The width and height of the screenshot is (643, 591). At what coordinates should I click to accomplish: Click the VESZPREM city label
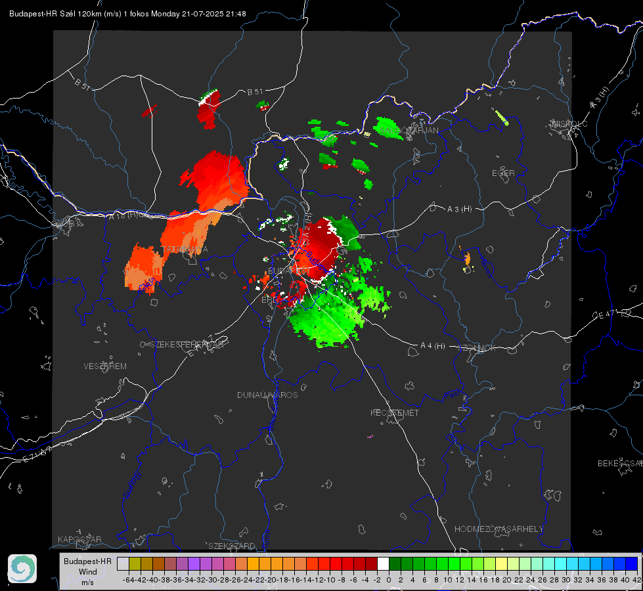[105, 366]
